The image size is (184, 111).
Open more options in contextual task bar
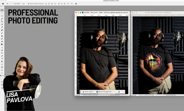click(x=123, y=92)
